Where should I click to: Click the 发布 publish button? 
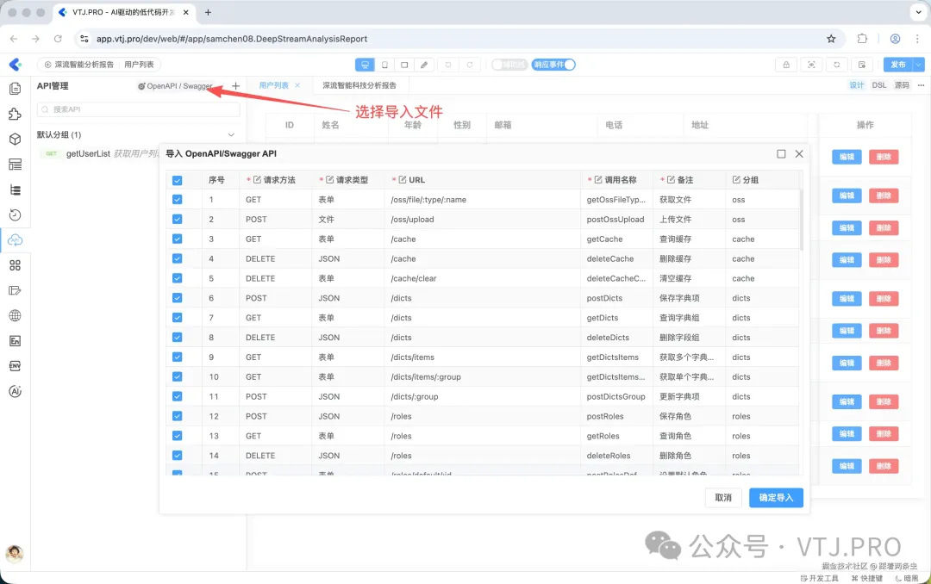point(898,65)
